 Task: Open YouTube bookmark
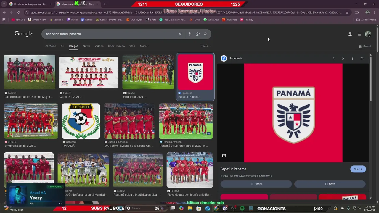coord(18,20)
